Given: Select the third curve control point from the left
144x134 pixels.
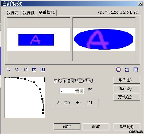Looking at the screenshot, I should click(x=18, y=78).
